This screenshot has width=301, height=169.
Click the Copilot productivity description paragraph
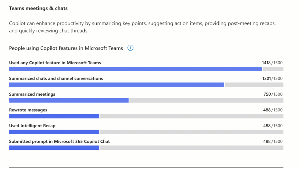pos(143,27)
